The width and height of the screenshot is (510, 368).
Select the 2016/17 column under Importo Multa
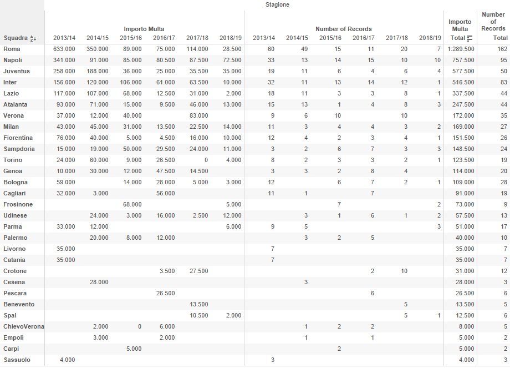pyautogui.click(x=164, y=38)
